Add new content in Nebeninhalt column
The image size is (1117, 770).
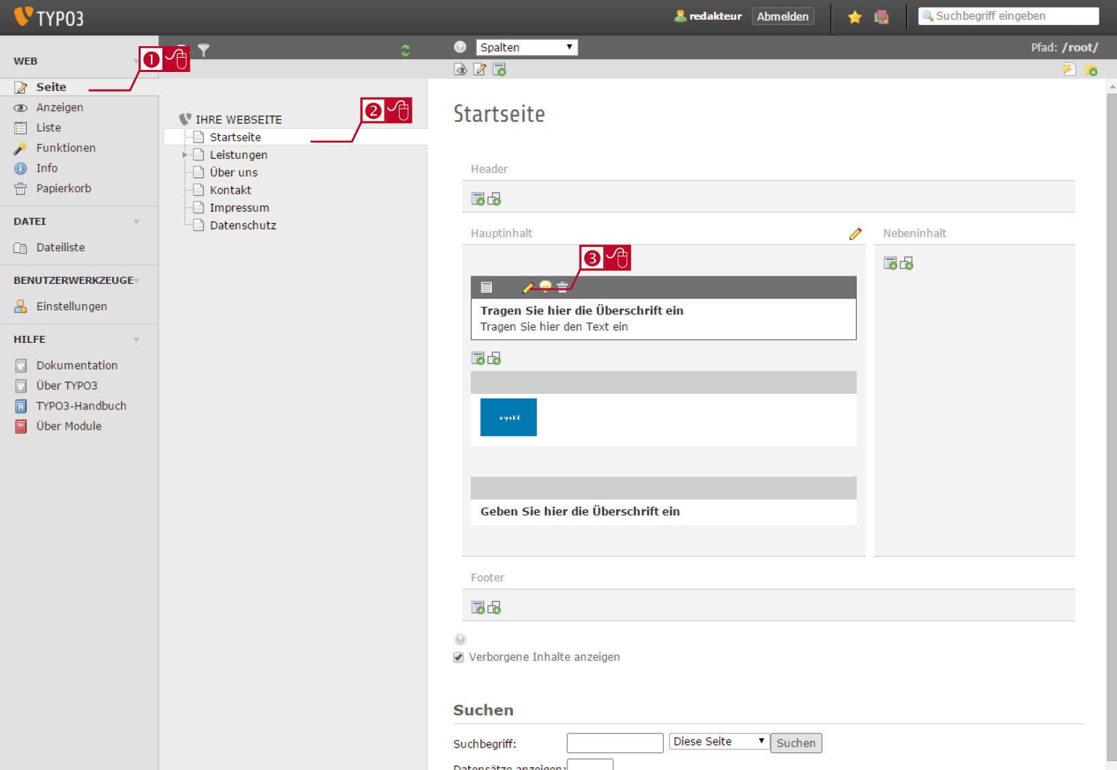(890, 263)
